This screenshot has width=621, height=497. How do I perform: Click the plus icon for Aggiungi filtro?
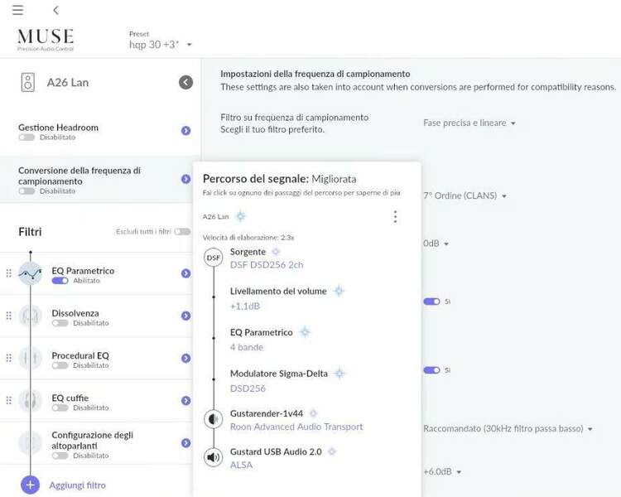point(31,485)
